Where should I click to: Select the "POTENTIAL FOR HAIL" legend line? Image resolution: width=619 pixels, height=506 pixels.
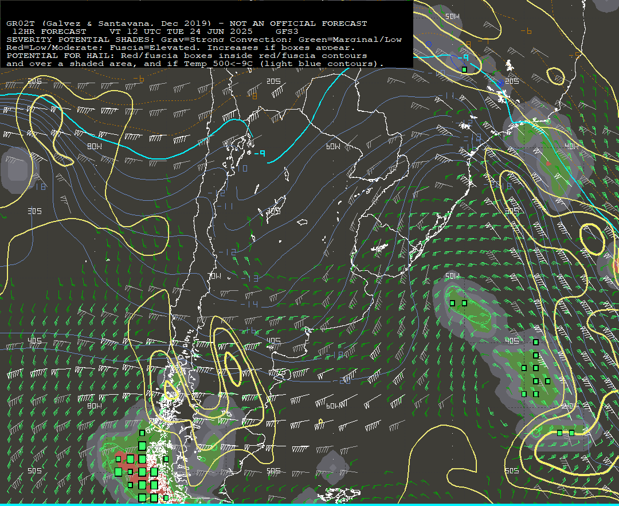187,56
